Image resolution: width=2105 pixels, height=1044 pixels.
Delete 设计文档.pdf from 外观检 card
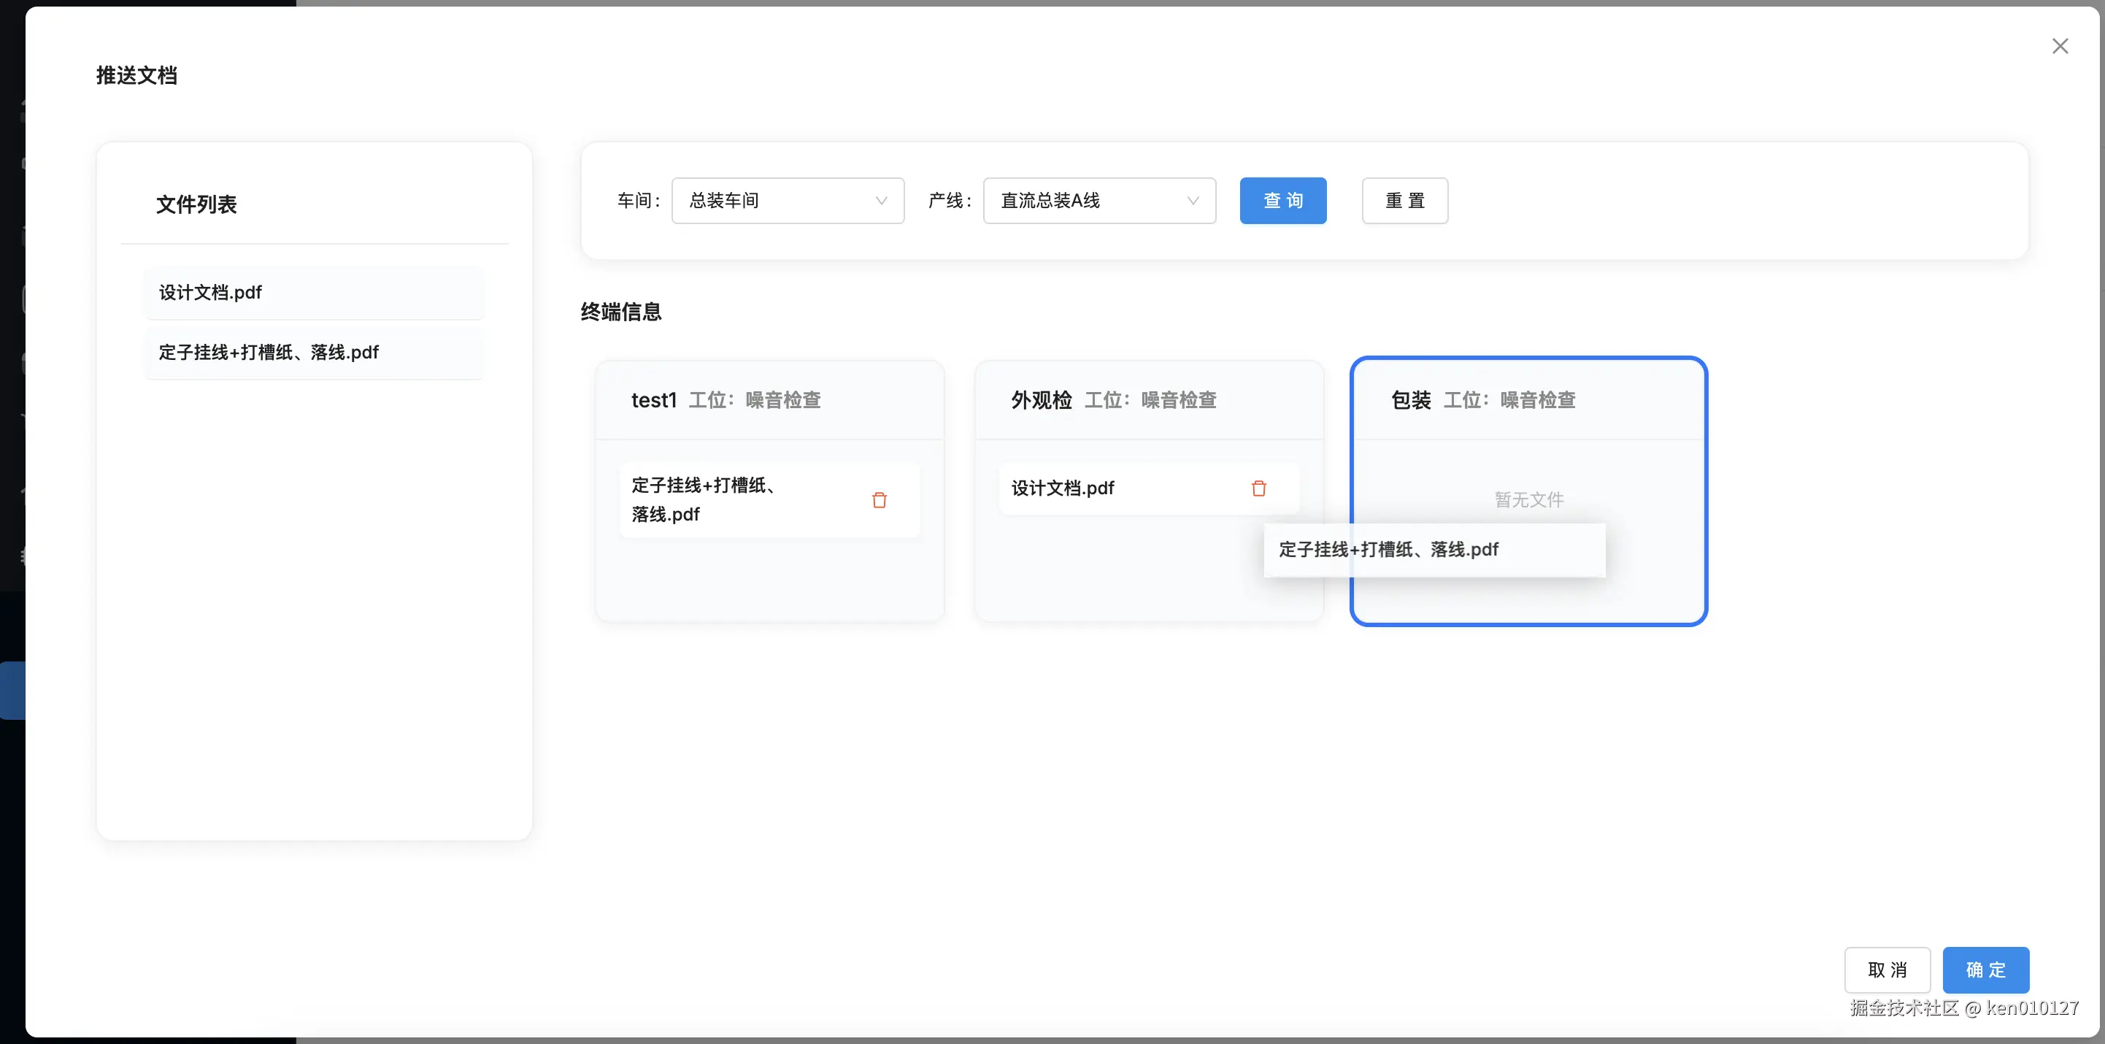1258,488
